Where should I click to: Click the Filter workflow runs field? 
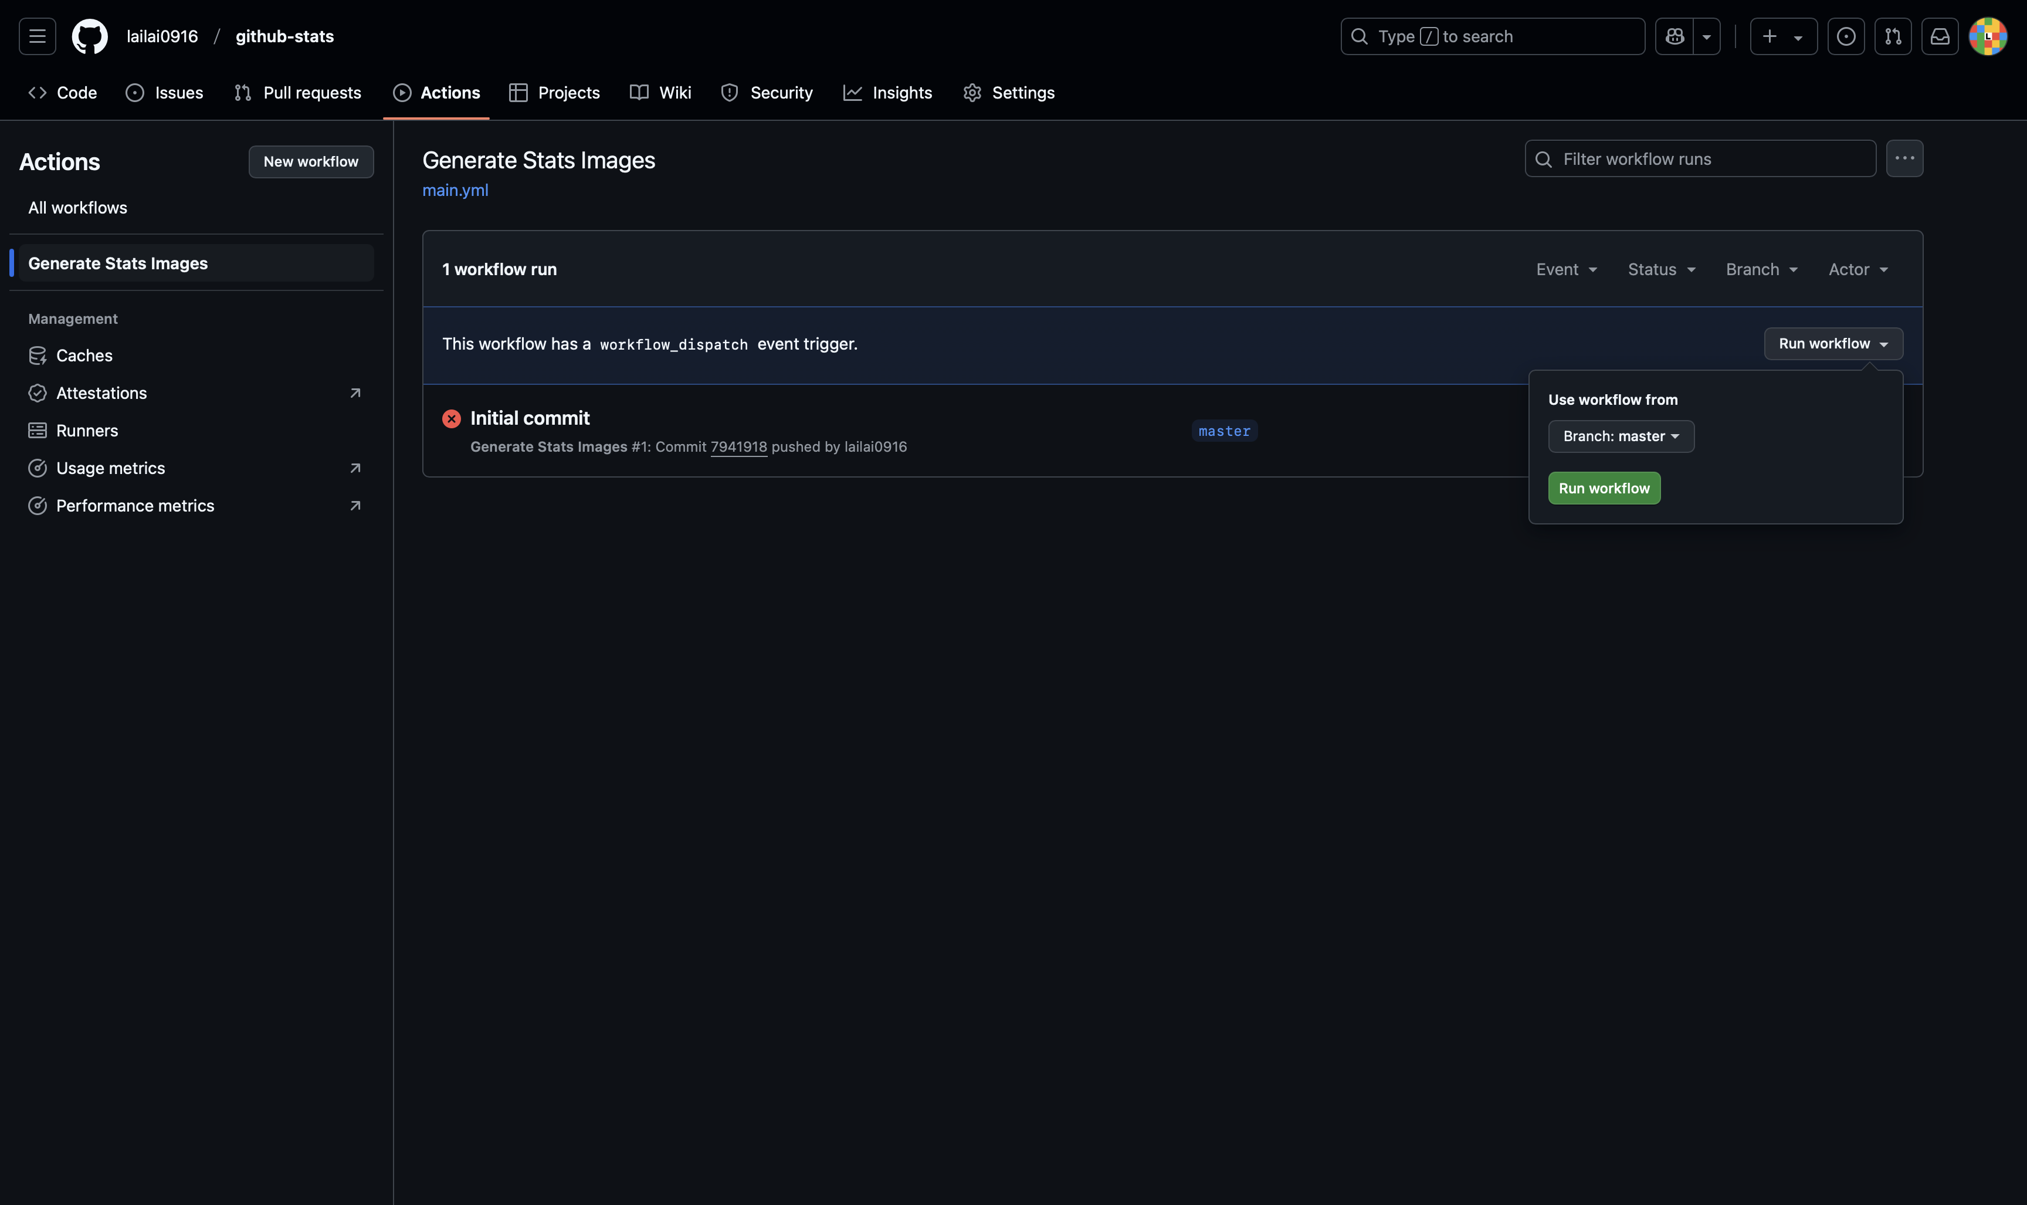pos(1700,159)
